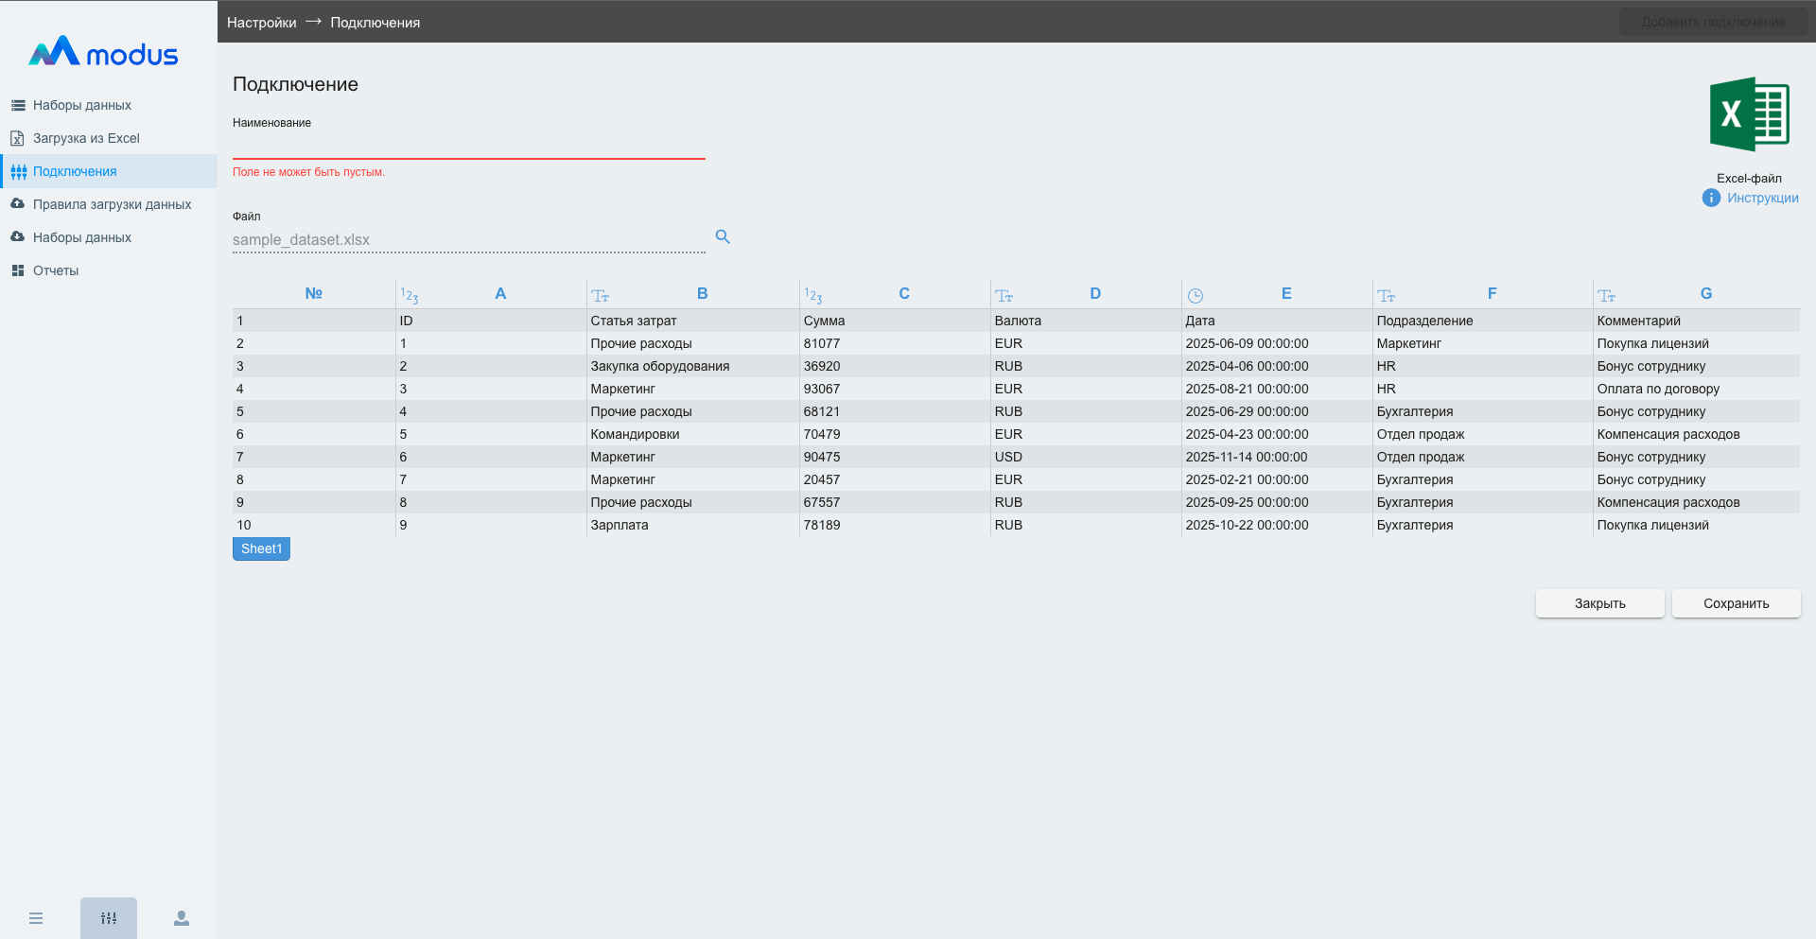Screen dimensions: 1816x939
Task: Click the large Excel file icon
Action: [1749, 114]
